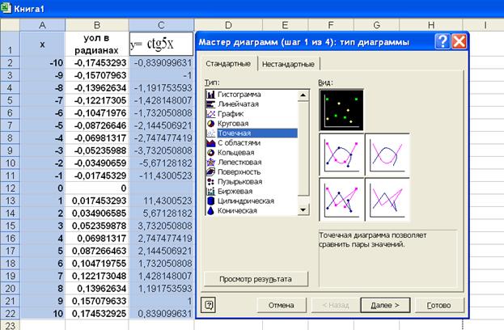Click the Точечная scatter chart icon
504x330 pixels.
tap(211, 133)
